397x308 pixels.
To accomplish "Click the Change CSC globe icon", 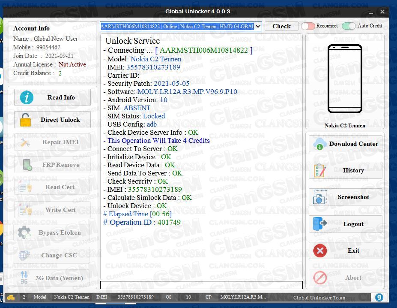I will pyautogui.click(x=24, y=255).
